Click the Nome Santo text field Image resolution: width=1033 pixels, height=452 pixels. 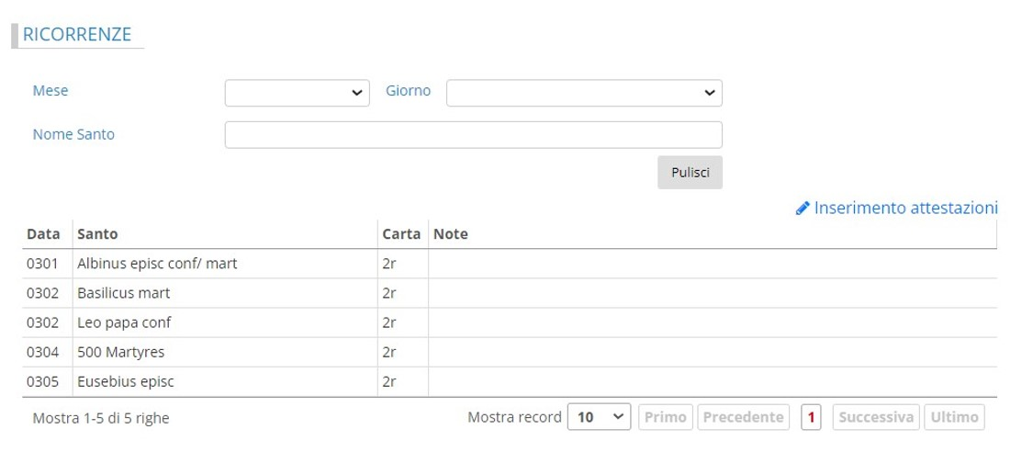pos(473,135)
